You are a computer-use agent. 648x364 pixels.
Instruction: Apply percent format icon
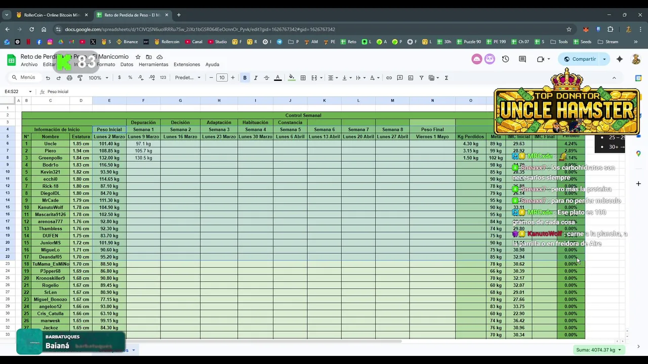pos(130,78)
